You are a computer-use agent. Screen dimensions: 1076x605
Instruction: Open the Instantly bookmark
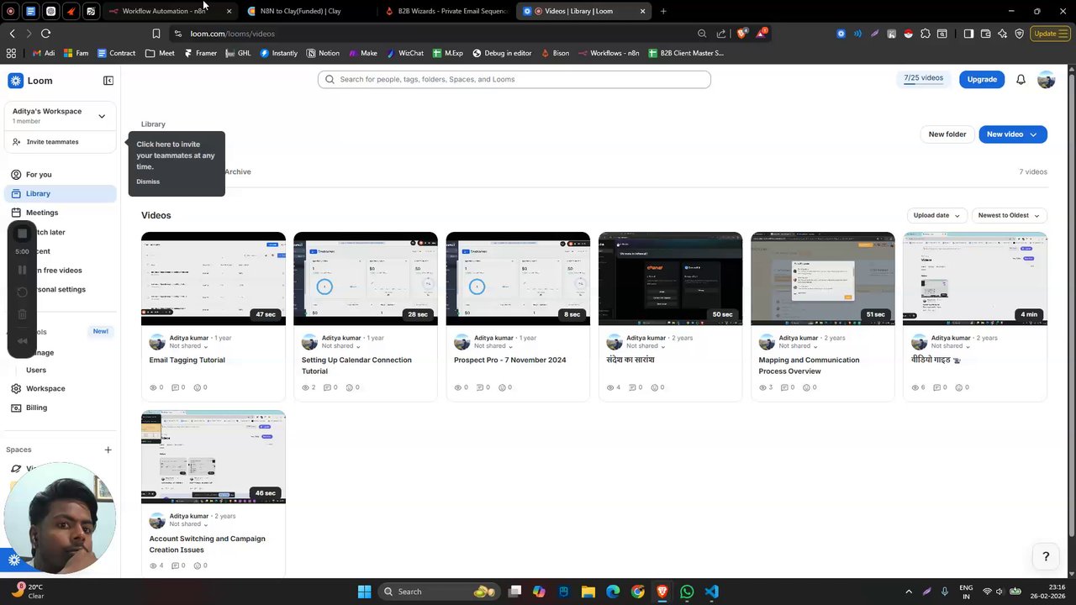pyautogui.click(x=278, y=53)
